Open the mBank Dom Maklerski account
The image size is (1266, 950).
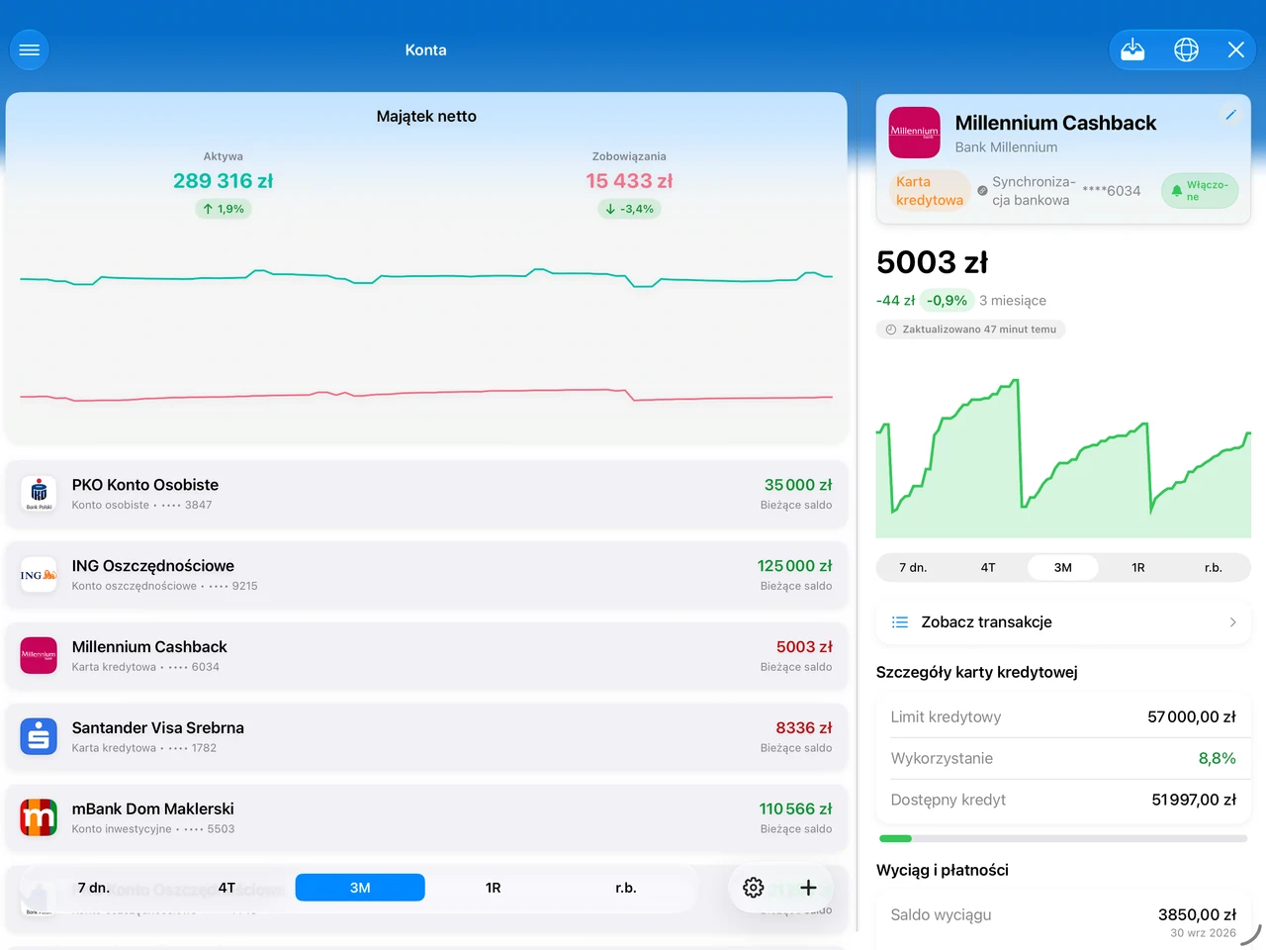[426, 818]
